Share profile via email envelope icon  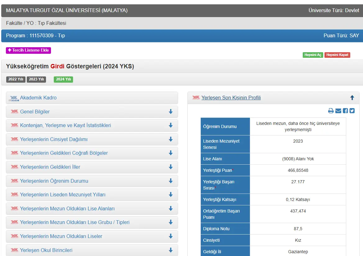tap(338, 111)
